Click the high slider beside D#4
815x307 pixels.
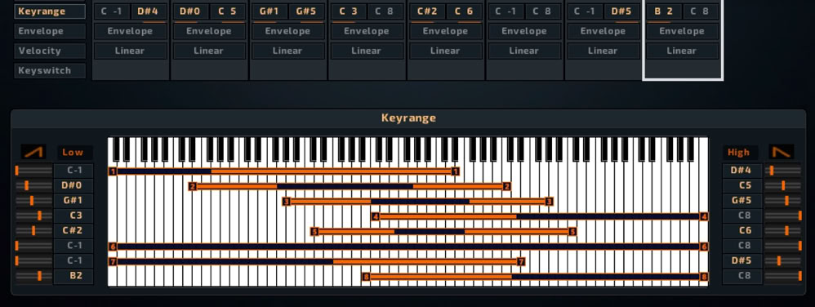[x=783, y=171]
